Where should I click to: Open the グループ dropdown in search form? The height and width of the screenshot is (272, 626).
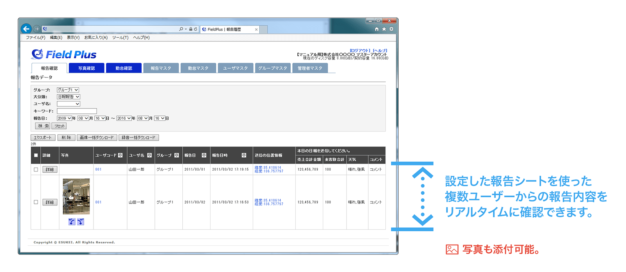(68, 90)
